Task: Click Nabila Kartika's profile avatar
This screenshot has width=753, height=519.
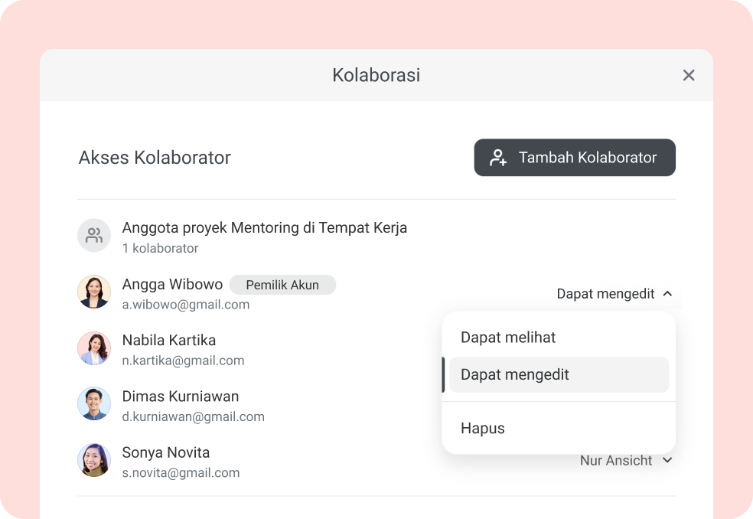Action: pos(93,348)
